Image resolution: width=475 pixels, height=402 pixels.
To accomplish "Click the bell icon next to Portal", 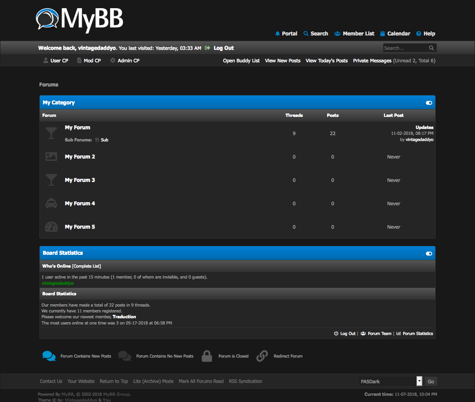I will tap(278, 33).
